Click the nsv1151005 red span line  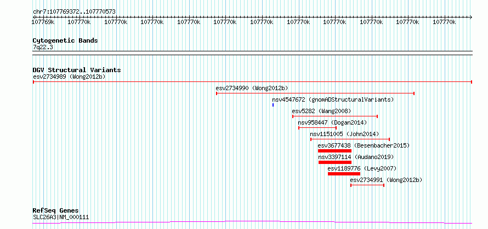point(350,139)
